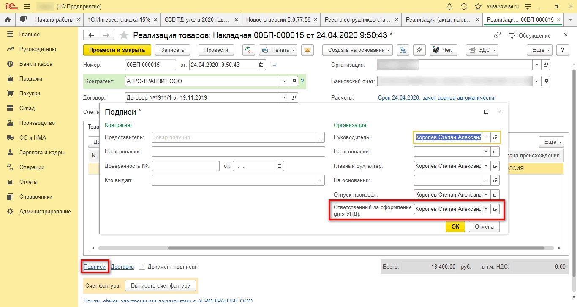
Task: Click the notifications bell icon in title bar
Action: [x=450, y=7]
